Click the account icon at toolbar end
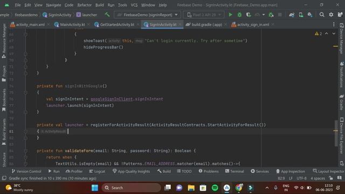Screen dimensions: 345x194 pyautogui.click(x=340, y=15)
